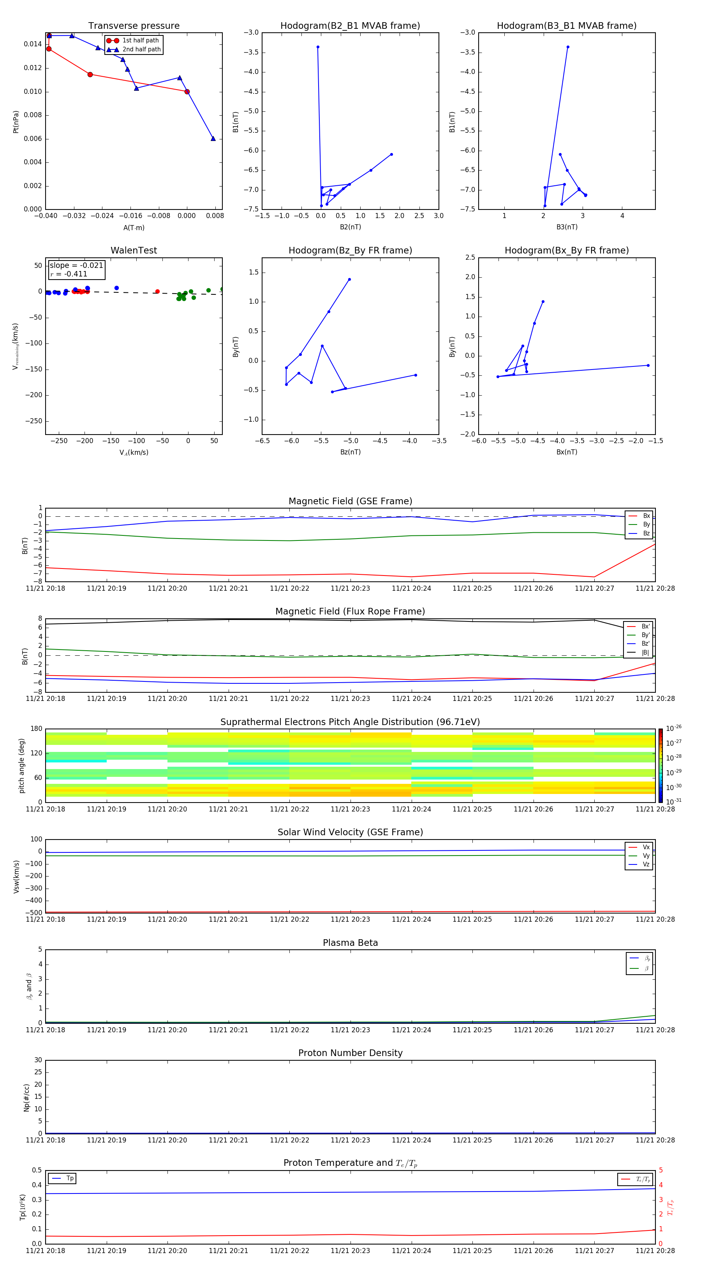Click the 'Bz'' legend entry in Flux Rope plot
This screenshot has width=701, height=1285.
(x=639, y=644)
